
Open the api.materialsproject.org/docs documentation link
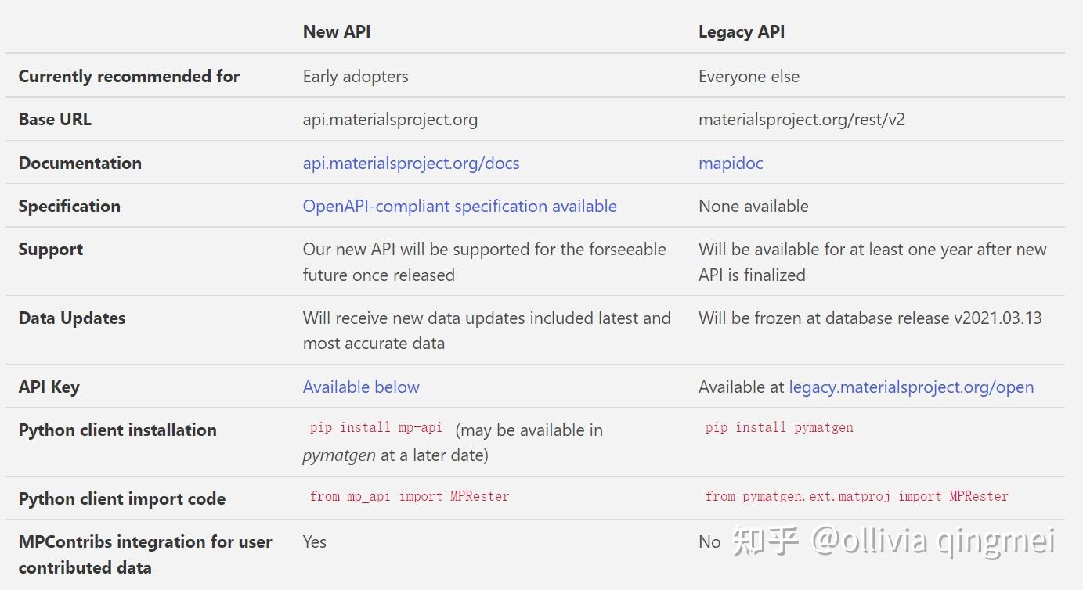coord(410,163)
